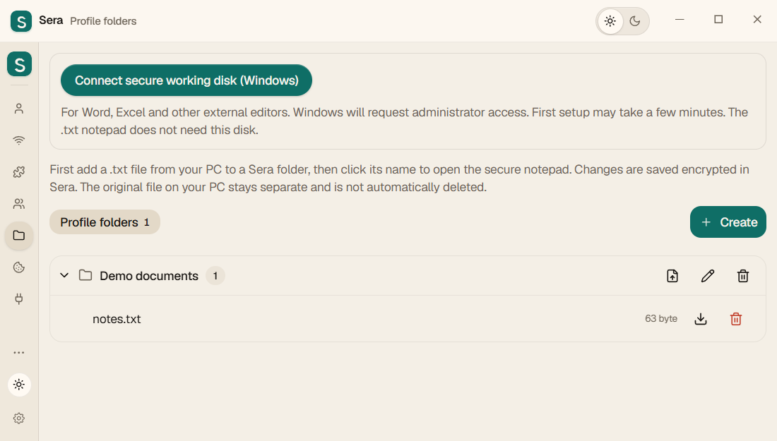Open notes.txt in secure notepad

pos(117,319)
